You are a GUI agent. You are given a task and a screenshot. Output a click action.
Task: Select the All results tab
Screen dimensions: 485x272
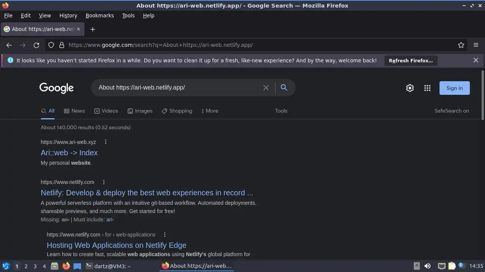[x=48, y=111]
